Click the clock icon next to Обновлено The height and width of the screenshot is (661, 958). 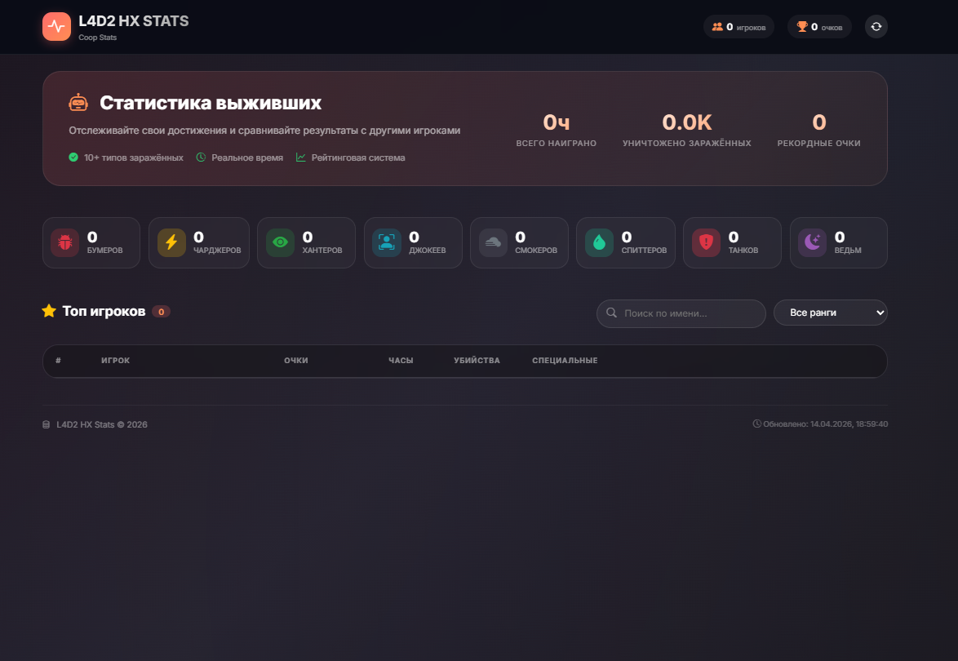757,424
